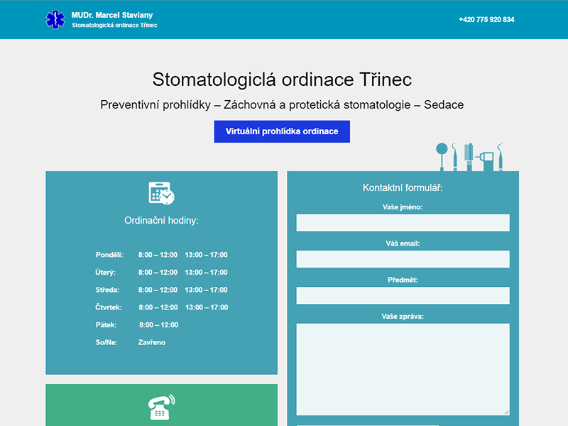Click the Vaše jméno: field label

click(403, 207)
